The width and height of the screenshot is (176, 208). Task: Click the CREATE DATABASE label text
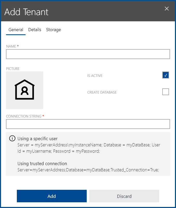(102, 92)
